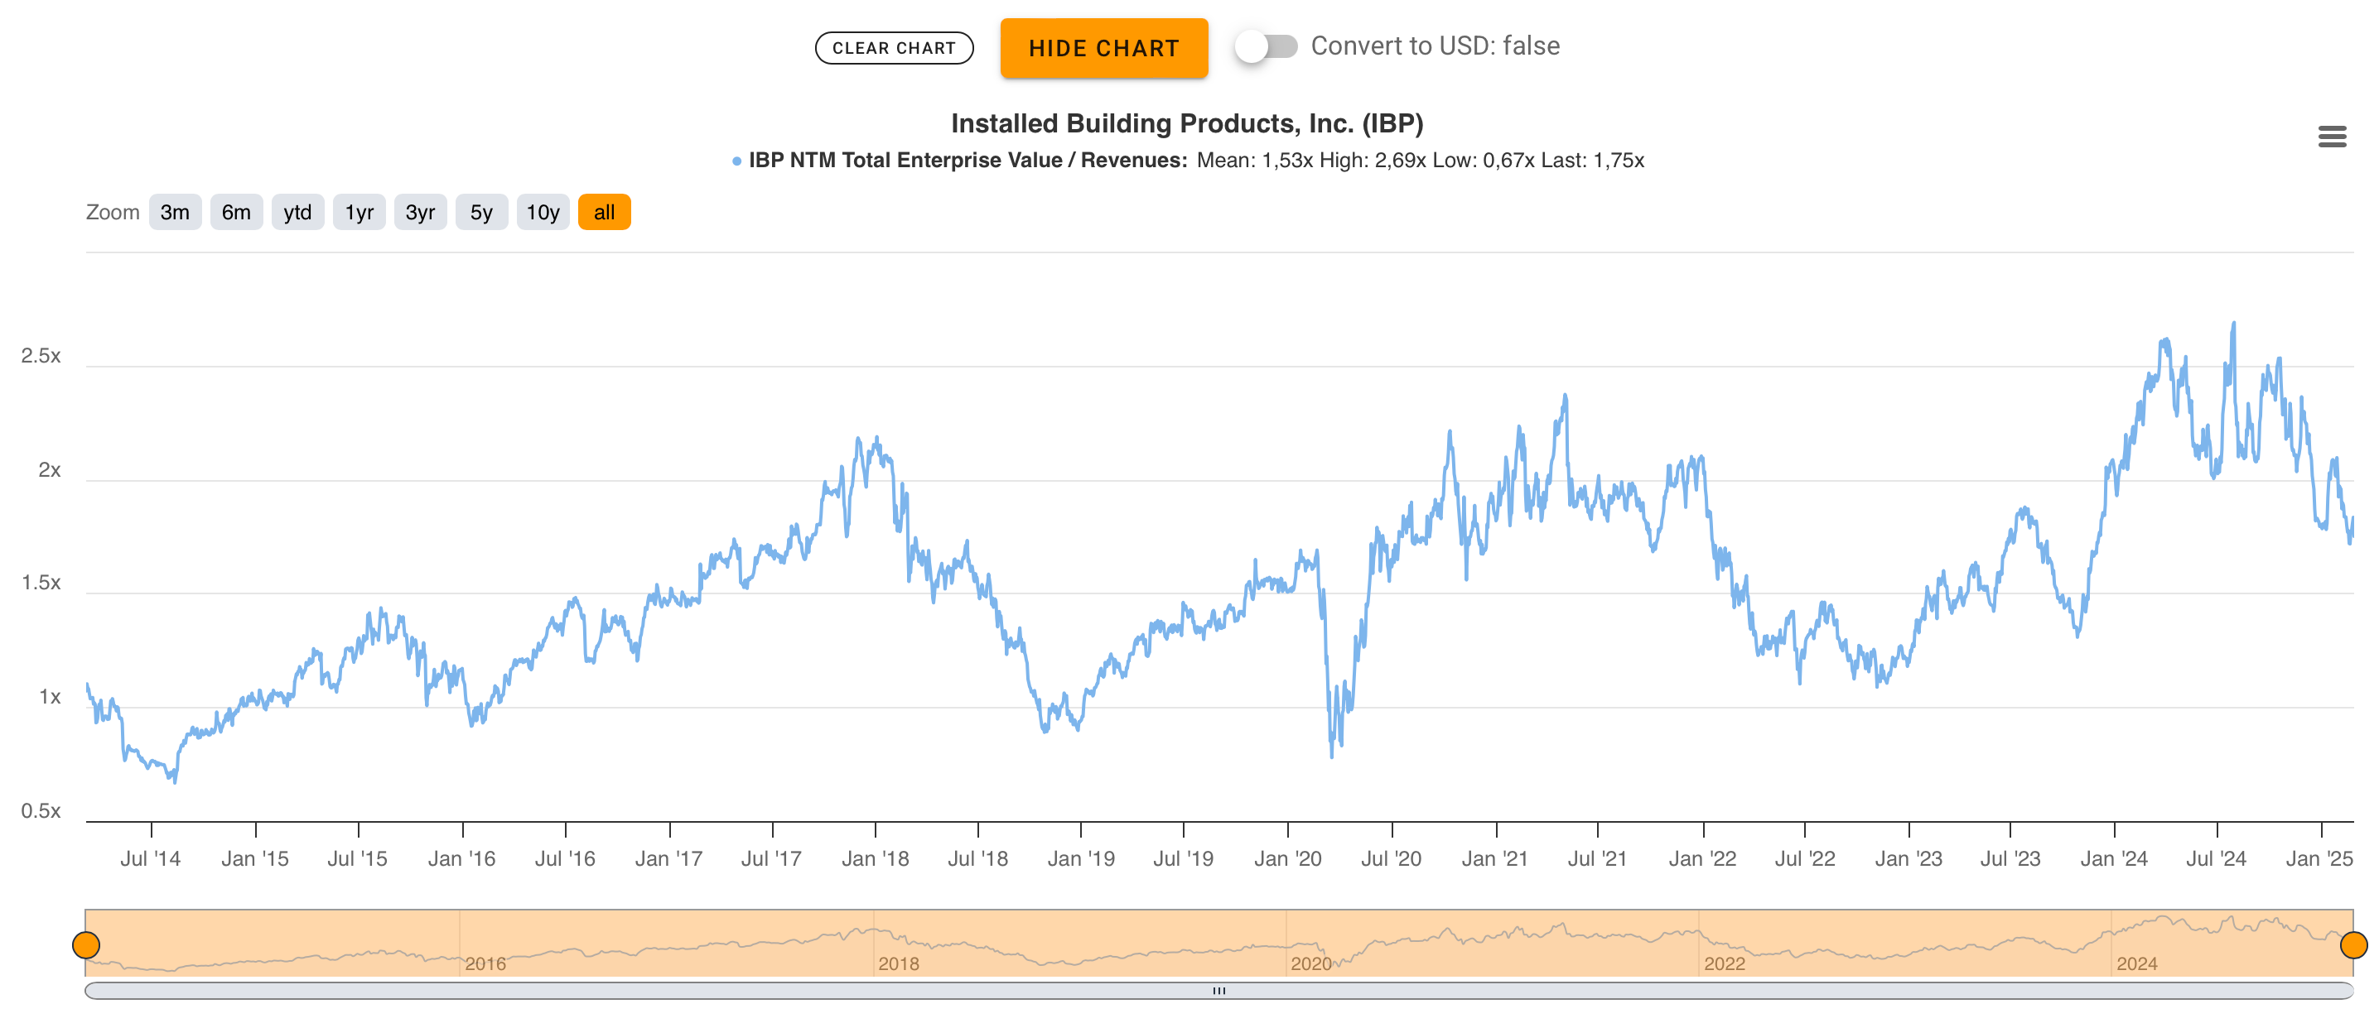Click the navigator scrollbar grip
This screenshot has width=2379, height=1028.
pos(1218,990)
